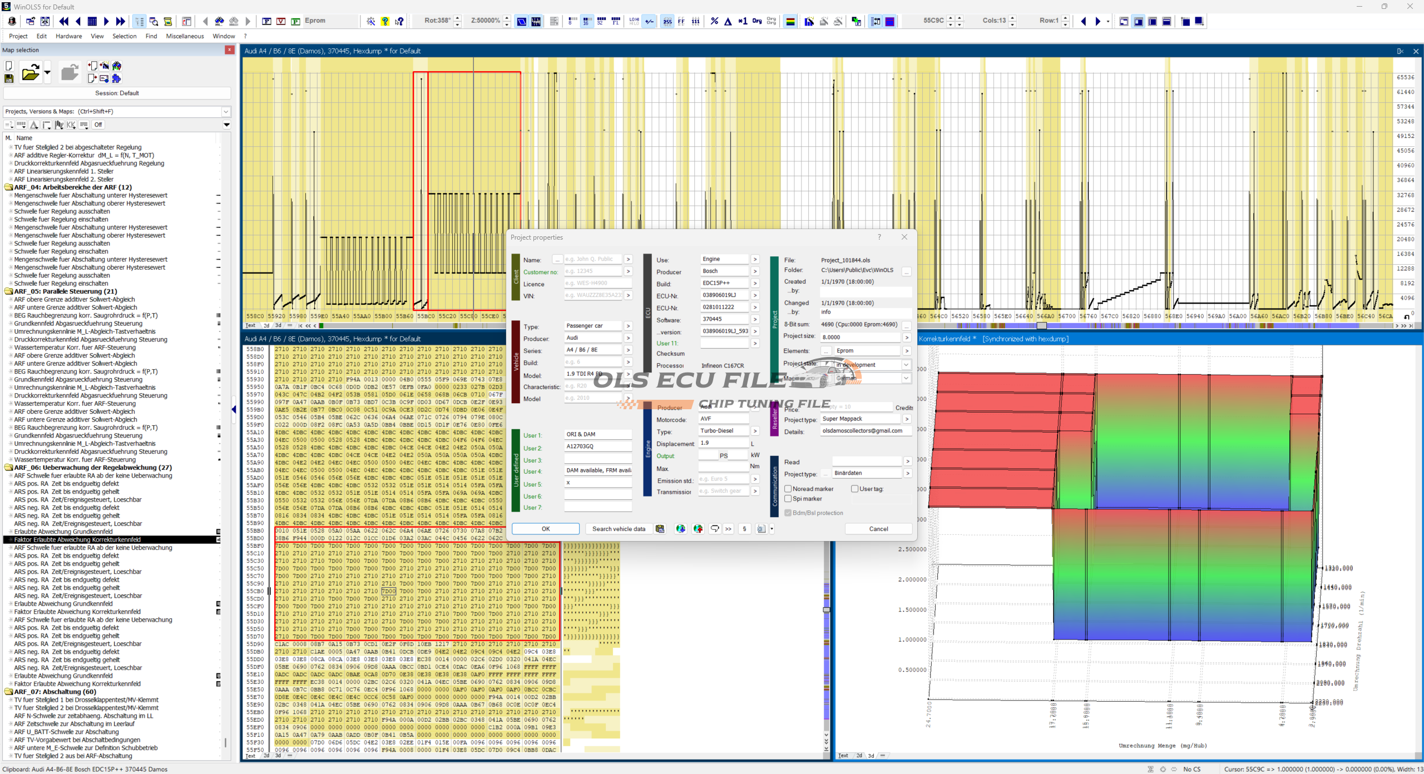The image size is (1424, 774).
Task: Click the fast-forward double arrow icon
Action: click(121, 21)
